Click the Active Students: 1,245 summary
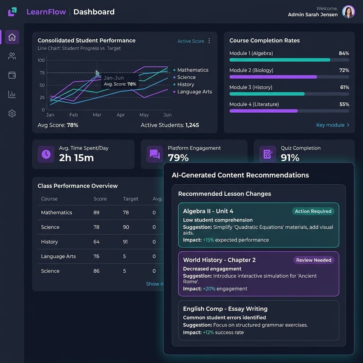 [170, 125]
